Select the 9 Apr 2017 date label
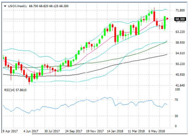 [10, 131]
